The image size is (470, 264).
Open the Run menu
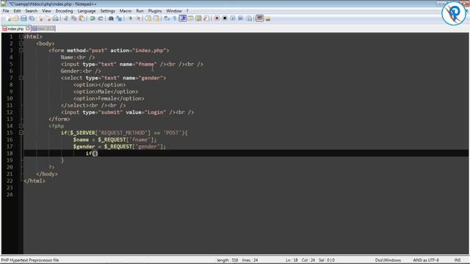[x=140, y=11]
